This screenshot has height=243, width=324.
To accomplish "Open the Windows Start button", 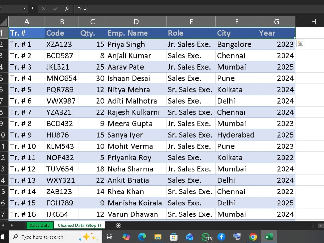I will pos(2,237).
